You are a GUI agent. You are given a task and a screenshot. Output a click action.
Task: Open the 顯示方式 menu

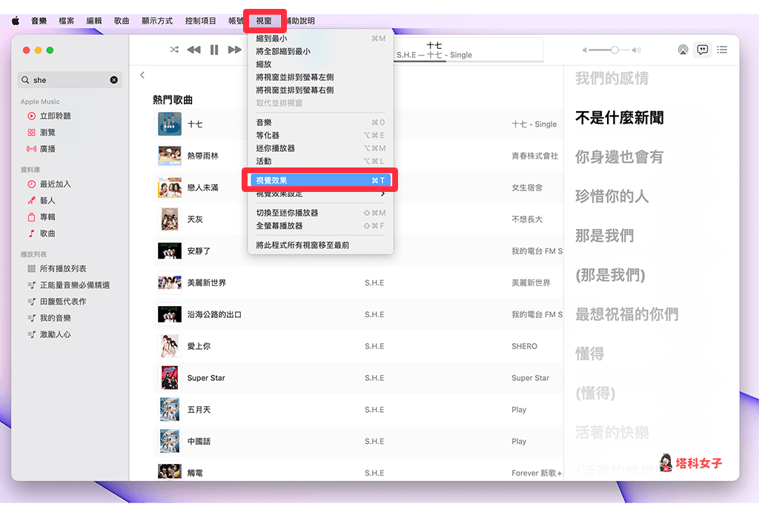coord(157,21)
